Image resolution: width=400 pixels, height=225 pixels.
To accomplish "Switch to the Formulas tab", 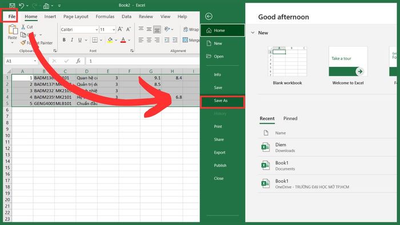I will 105,17.
